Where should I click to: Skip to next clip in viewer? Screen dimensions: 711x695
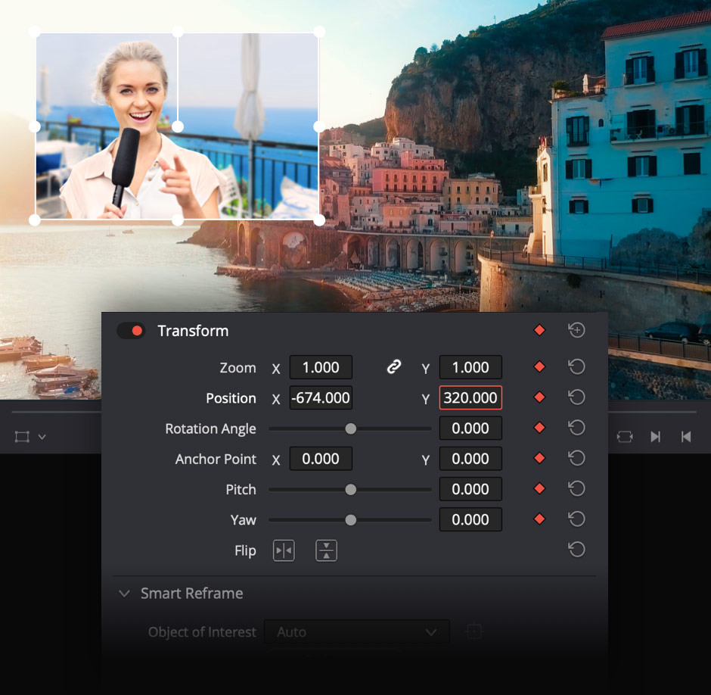click(655, 437)
